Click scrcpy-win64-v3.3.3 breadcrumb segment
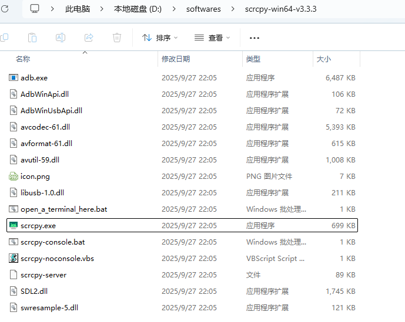 tap(281, 9)
